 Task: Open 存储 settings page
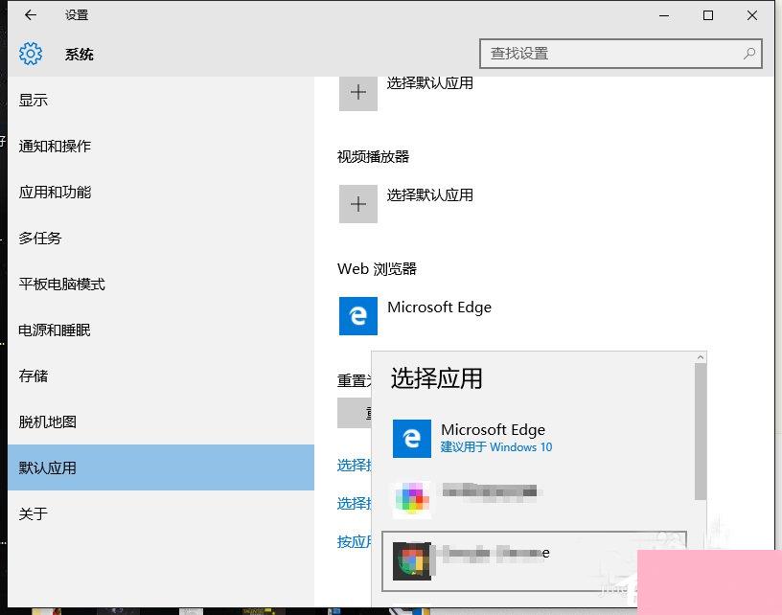pyautogui.click(x=161, y=376)
